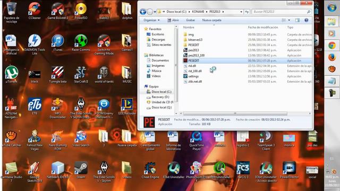Open Sitios recientes in navigation pane
The width and height of the screenshot is (340, 191).
click(x=159, y=45)
